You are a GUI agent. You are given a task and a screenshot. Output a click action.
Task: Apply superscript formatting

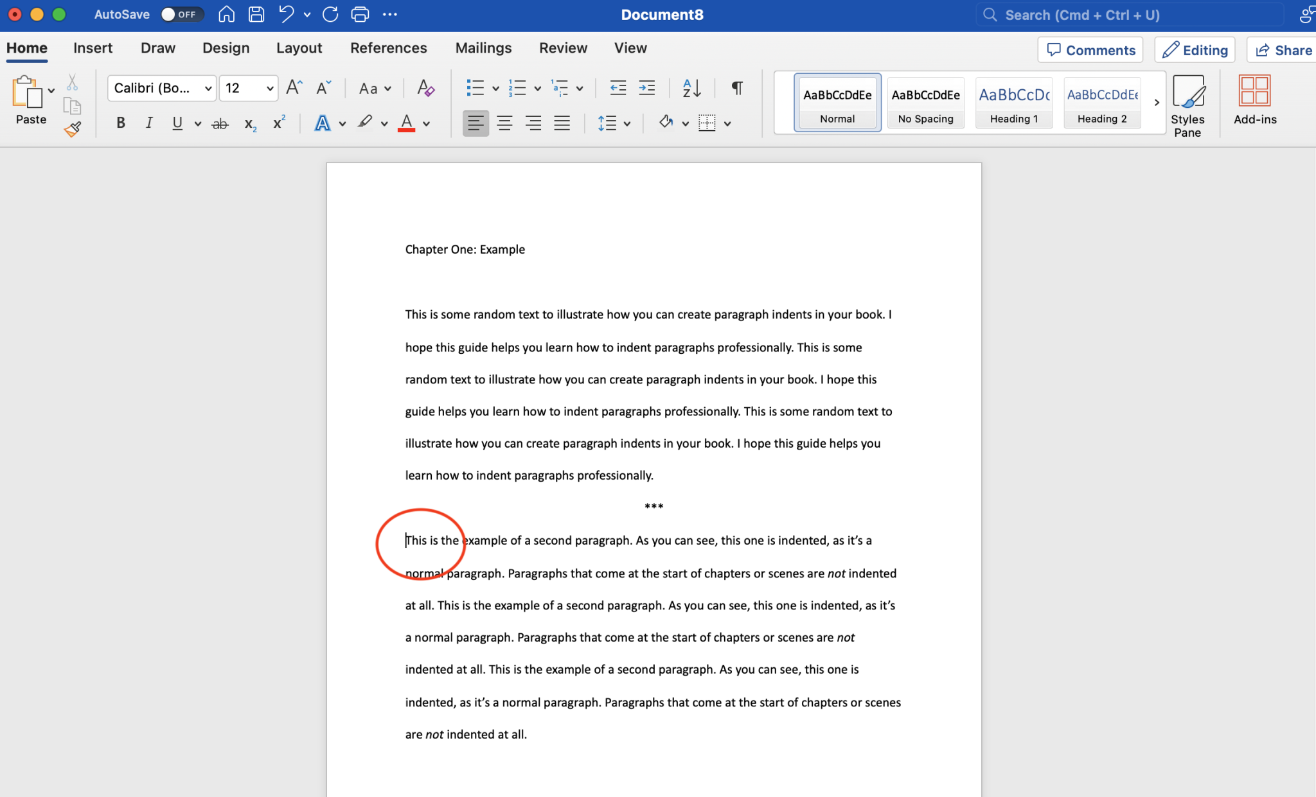click(278, 123)
